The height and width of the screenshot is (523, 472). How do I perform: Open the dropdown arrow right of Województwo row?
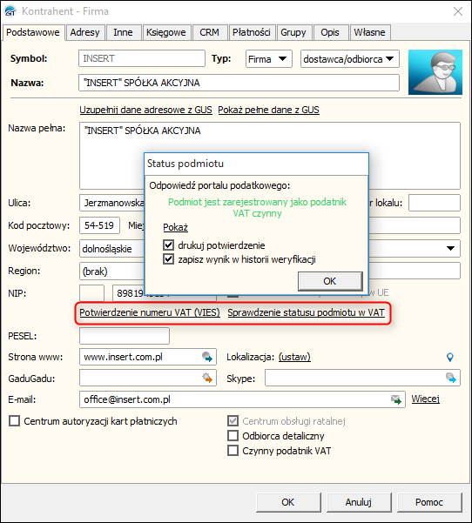tap(450, 249)
